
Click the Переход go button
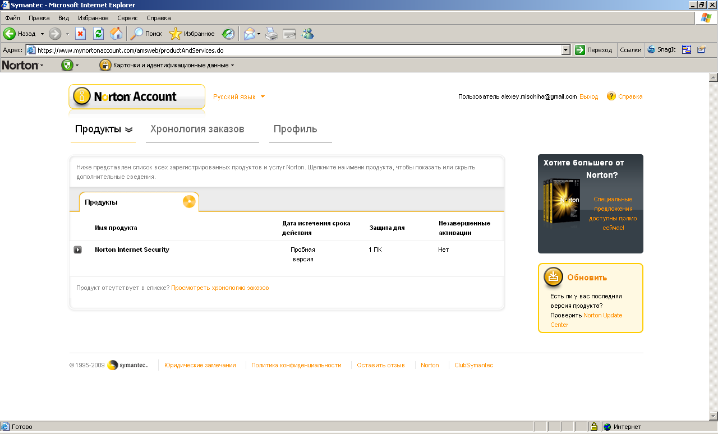tap(594, 50)
